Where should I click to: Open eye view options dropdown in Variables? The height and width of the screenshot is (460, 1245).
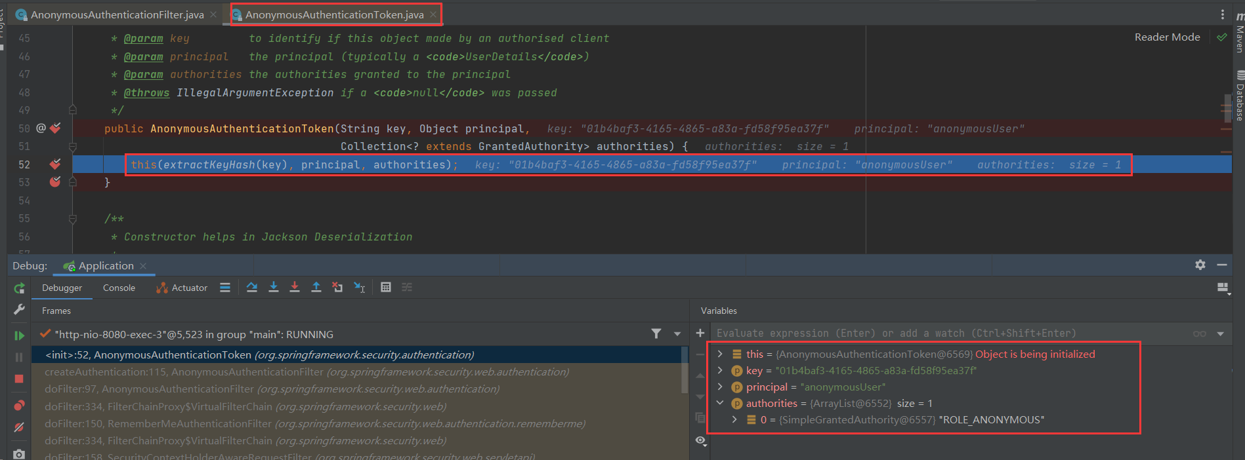(x=701, y=441)
